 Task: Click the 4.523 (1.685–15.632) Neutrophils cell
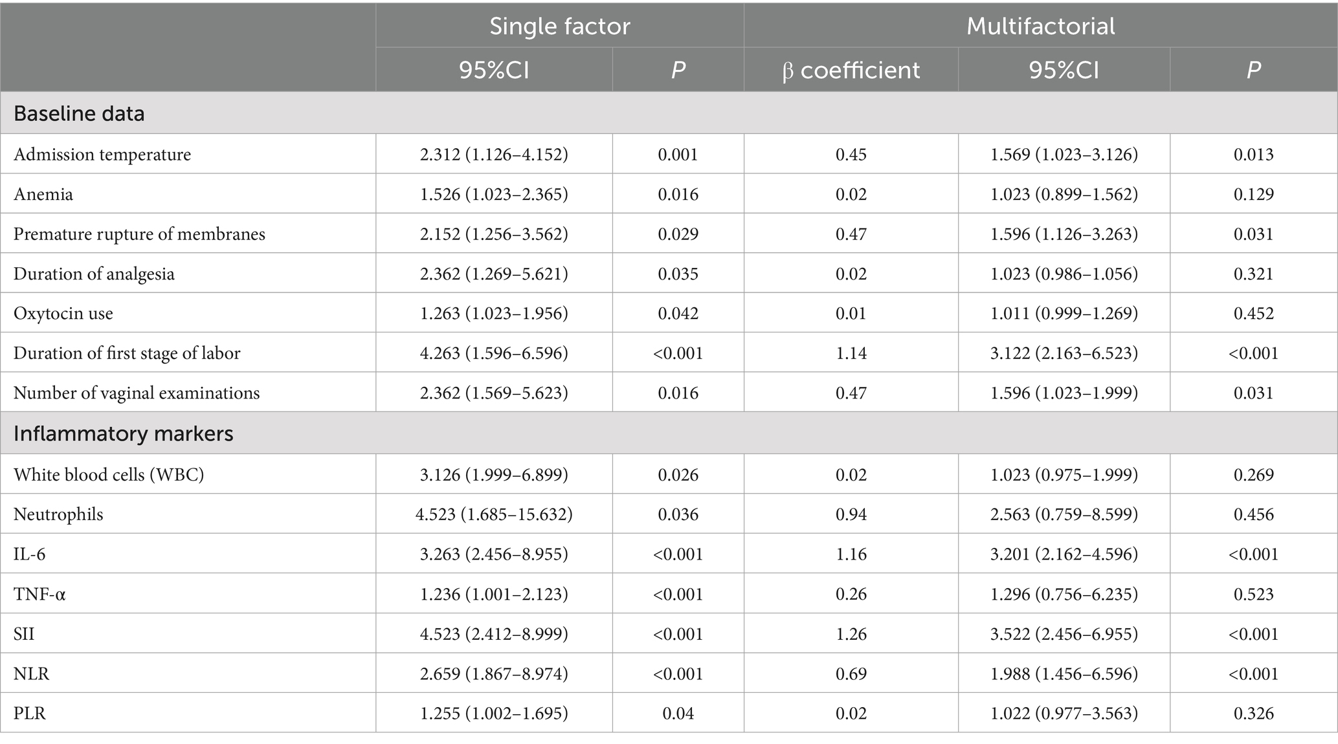494,514
